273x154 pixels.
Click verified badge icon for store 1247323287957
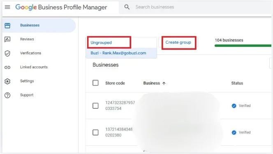(234, 106)
